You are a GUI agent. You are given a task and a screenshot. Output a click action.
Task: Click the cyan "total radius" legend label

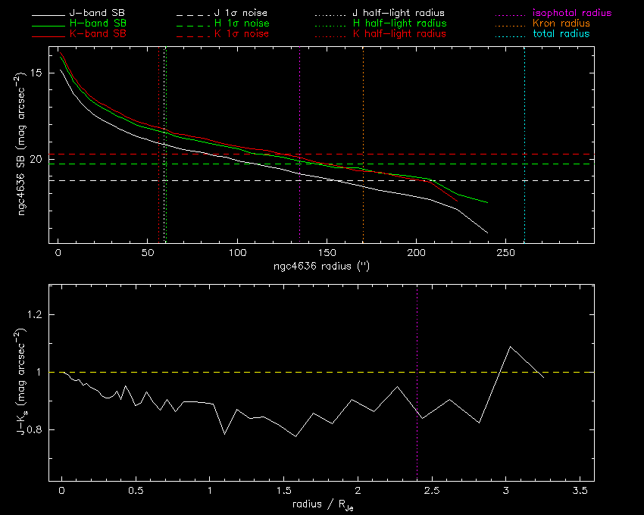(x=561, y=35)
